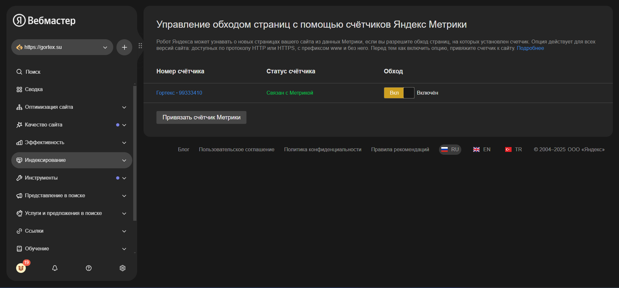Open Представление в поиске section
The height and width of the screenshot is (288, 619).
click(x=72, y=196)
